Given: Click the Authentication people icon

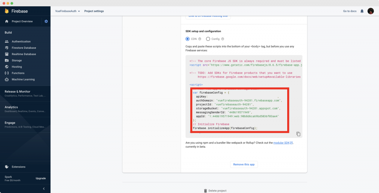Looking at the screenshot, I should coord(7,41).
